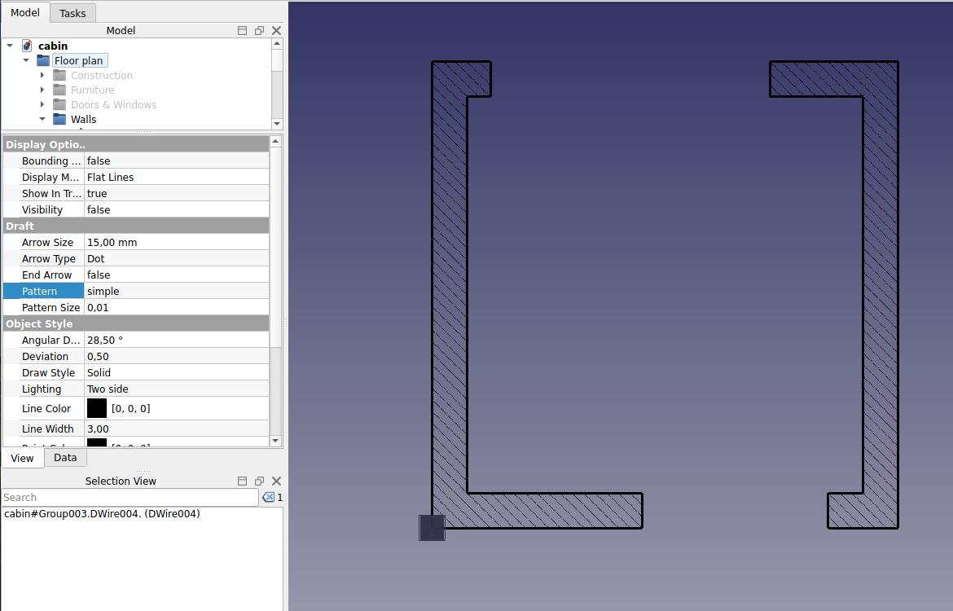Click the cabin document icon in the tree
Screen dimensions: 953x611
click(x=27, y=46)
